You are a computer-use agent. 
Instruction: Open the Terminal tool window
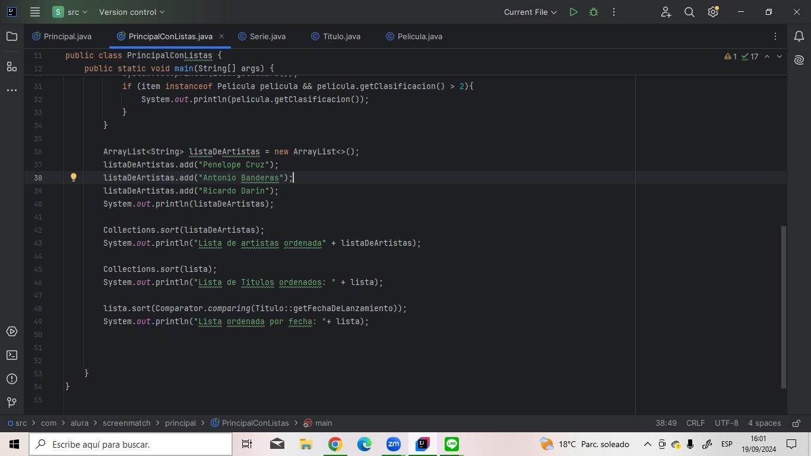point(12,355)
